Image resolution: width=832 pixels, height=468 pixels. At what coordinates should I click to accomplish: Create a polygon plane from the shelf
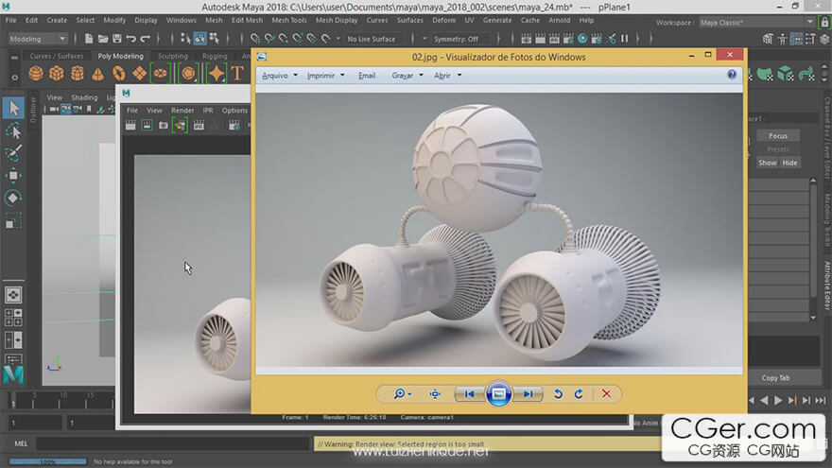140,73
